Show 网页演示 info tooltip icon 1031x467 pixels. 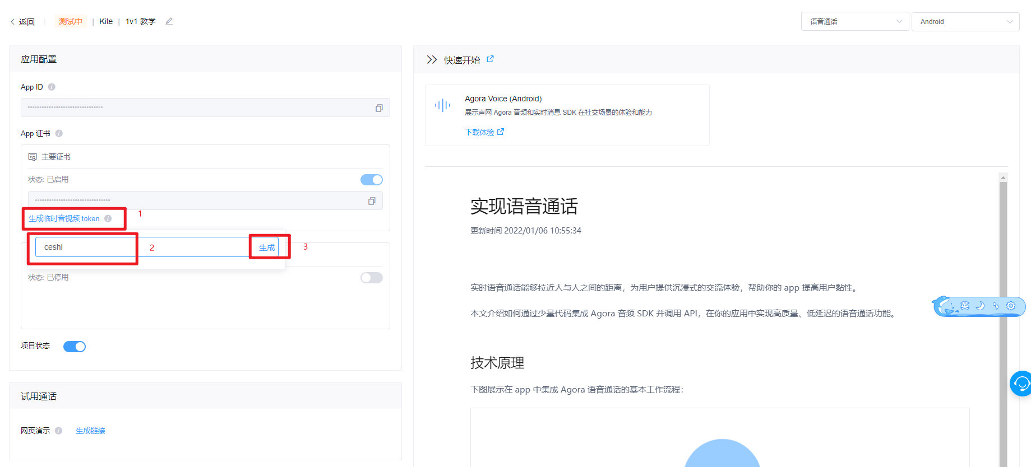58,431
